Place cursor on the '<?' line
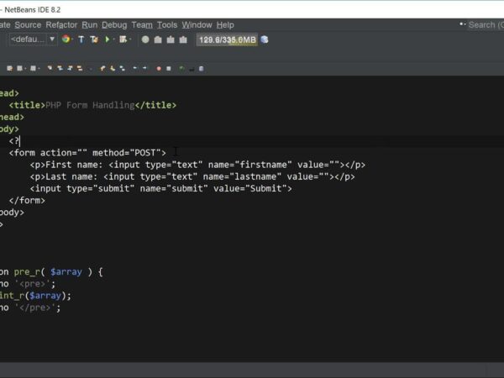This screenshot has height=378, width=504. pyautogui.click(x=14, y=141)
